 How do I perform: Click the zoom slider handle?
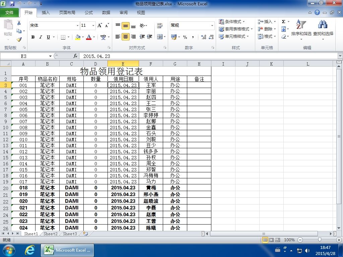point(320,240)
